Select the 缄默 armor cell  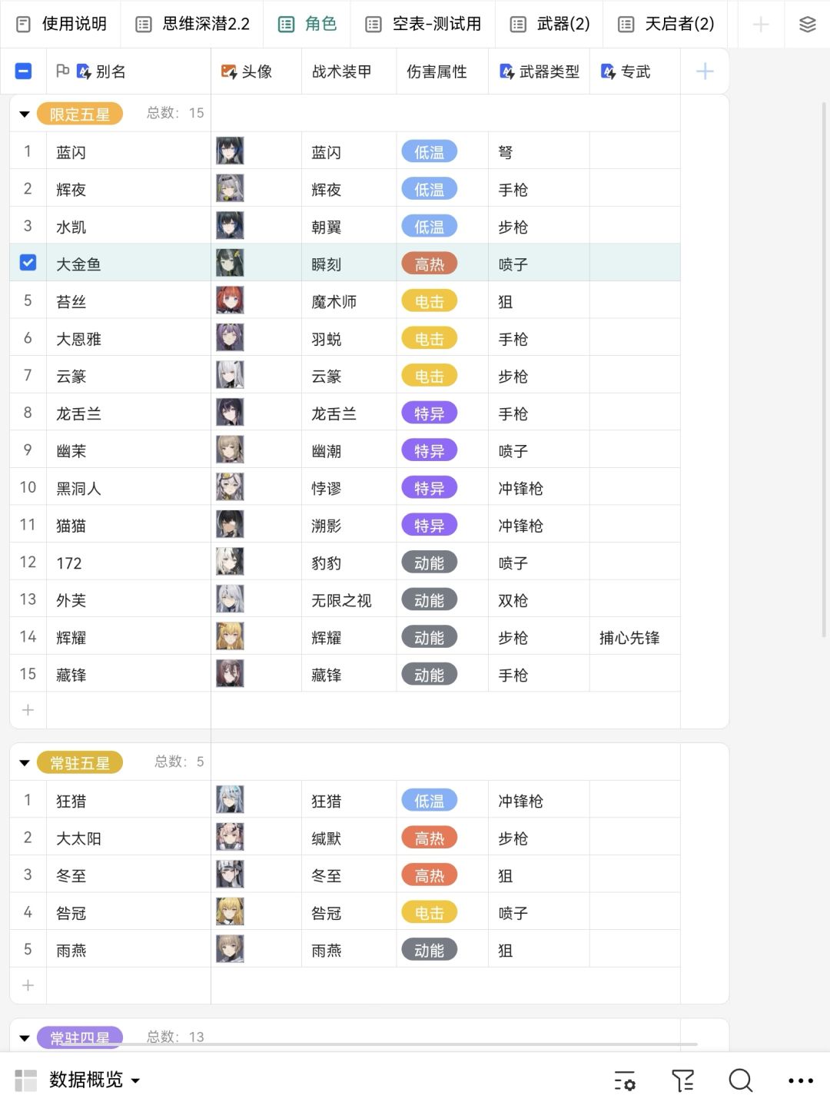pos(348,838)
